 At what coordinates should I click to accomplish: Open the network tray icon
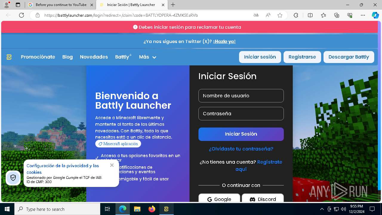(x=336, y=209)
